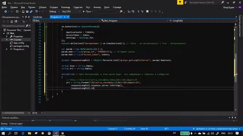Image resolution: width=243 pixels, height=136 pixels.
Task: Click the open file folder icon
Action: pos(23,12)
